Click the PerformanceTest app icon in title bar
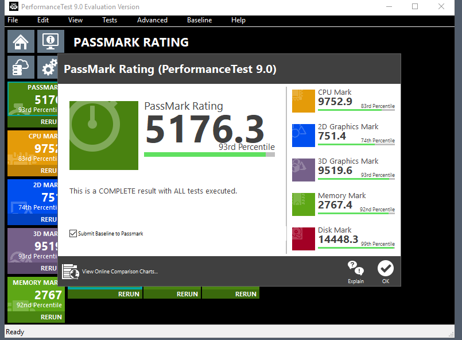 pyautogui.click(x=14, y=6)
